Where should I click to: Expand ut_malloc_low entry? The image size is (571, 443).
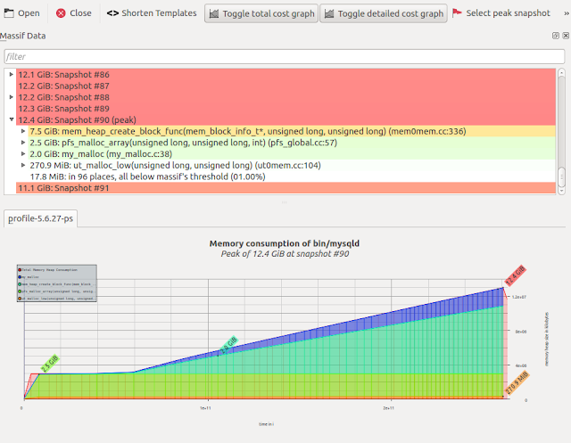[23, 165]
